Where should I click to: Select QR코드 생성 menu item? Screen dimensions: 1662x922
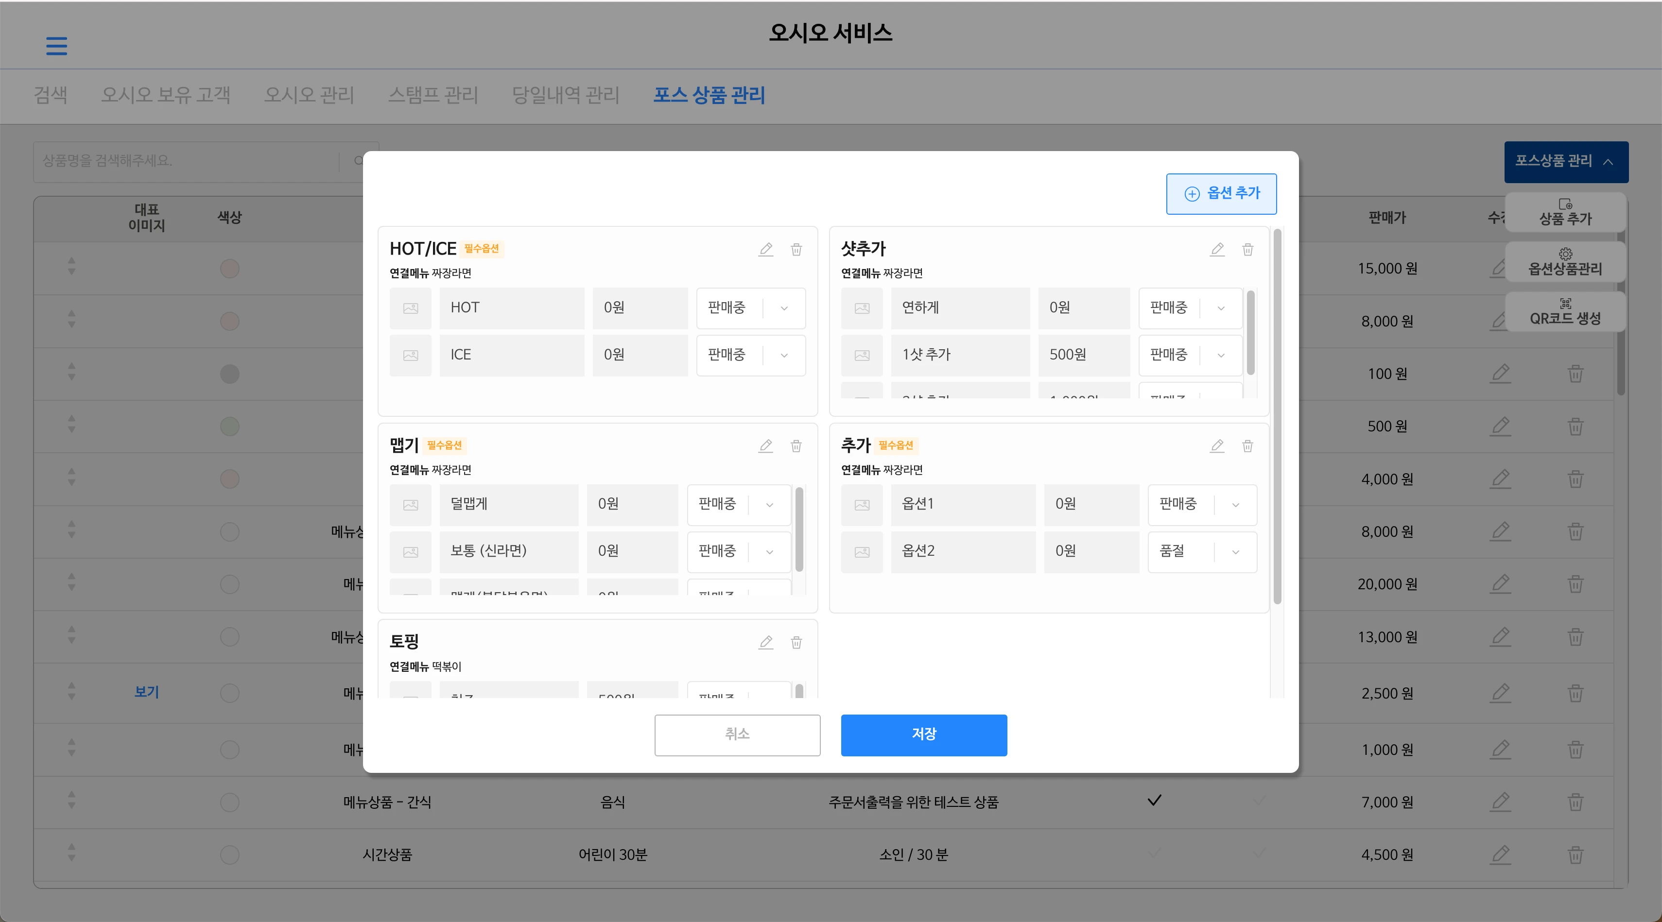tap(1565, 311)
